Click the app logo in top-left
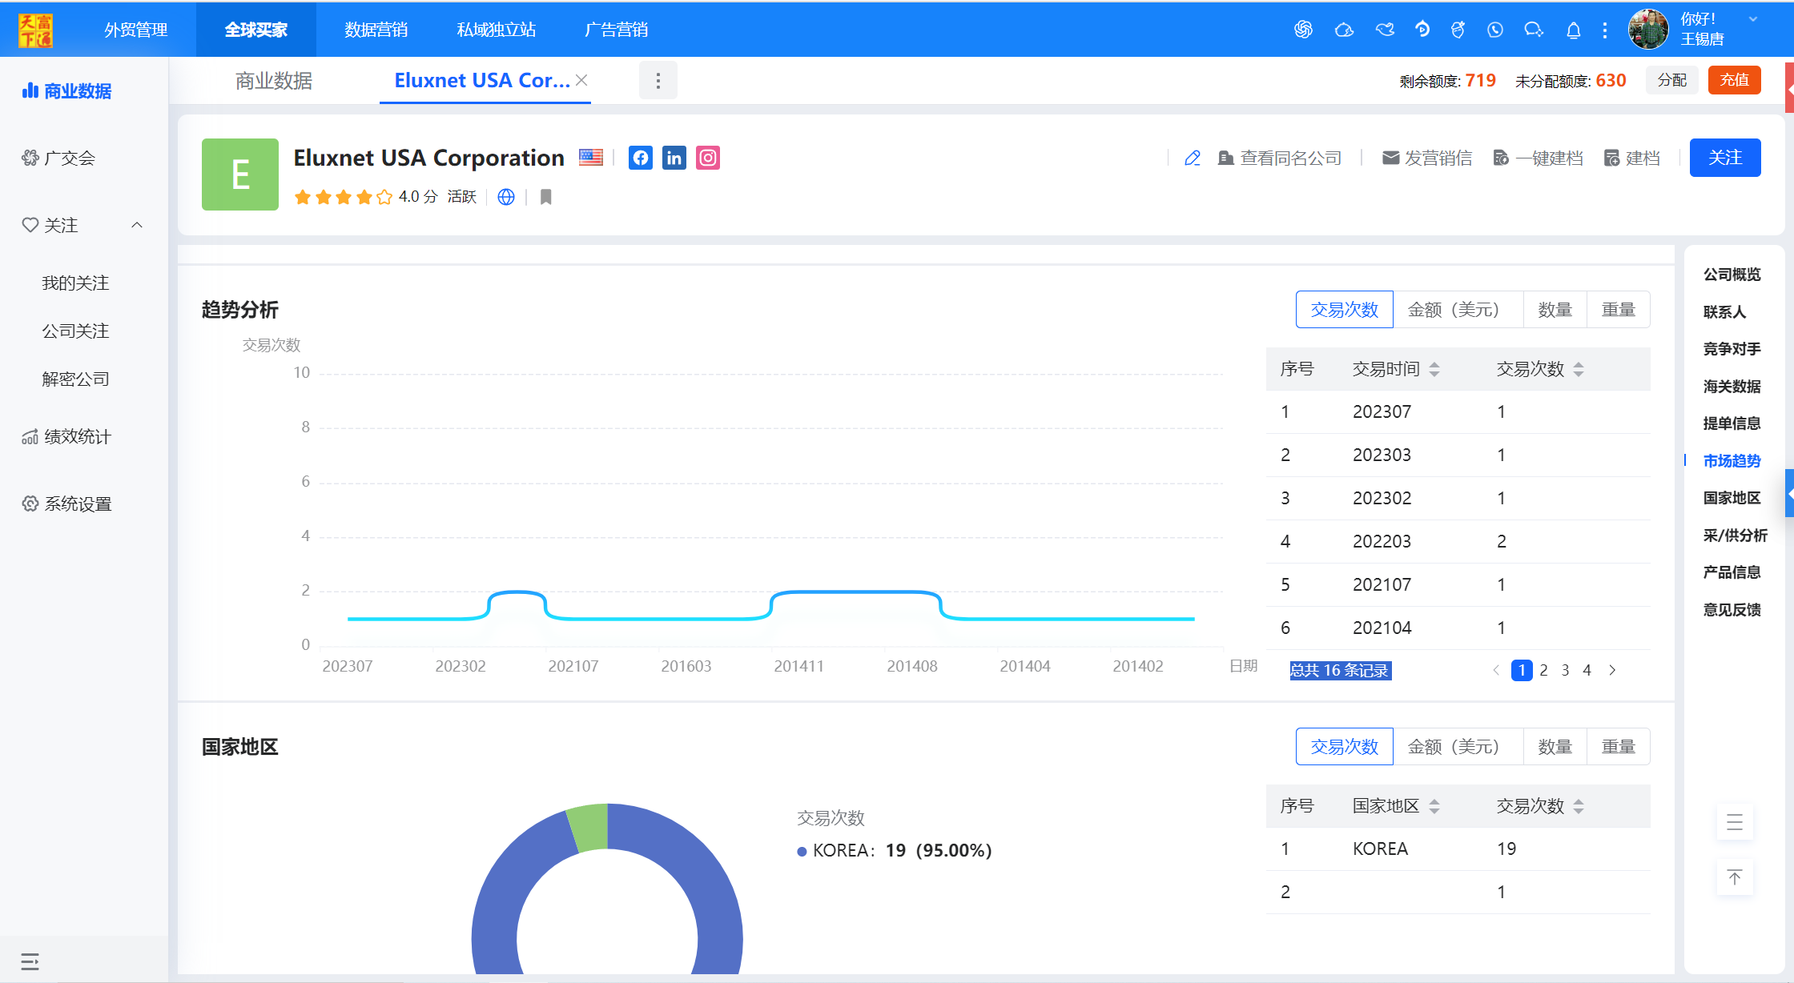 click(x=35, y=30)
